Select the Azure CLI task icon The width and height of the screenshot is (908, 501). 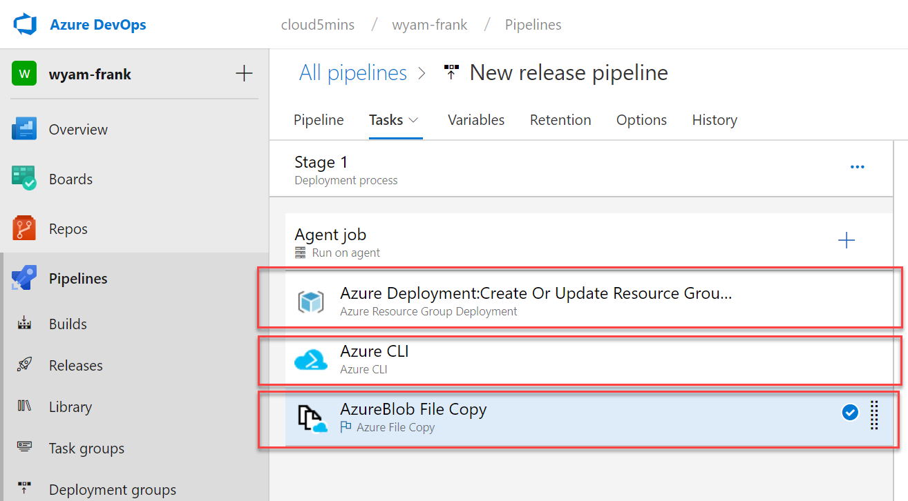(x=311, y=359)
